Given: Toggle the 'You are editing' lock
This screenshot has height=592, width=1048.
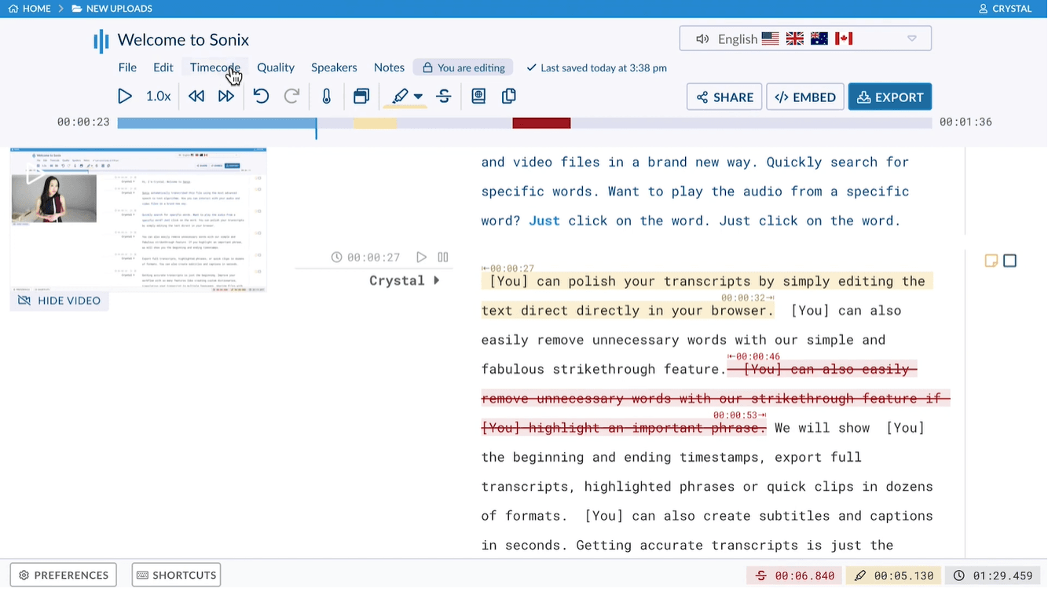Looking at the screenshot, I should click(x=464, y=68).
